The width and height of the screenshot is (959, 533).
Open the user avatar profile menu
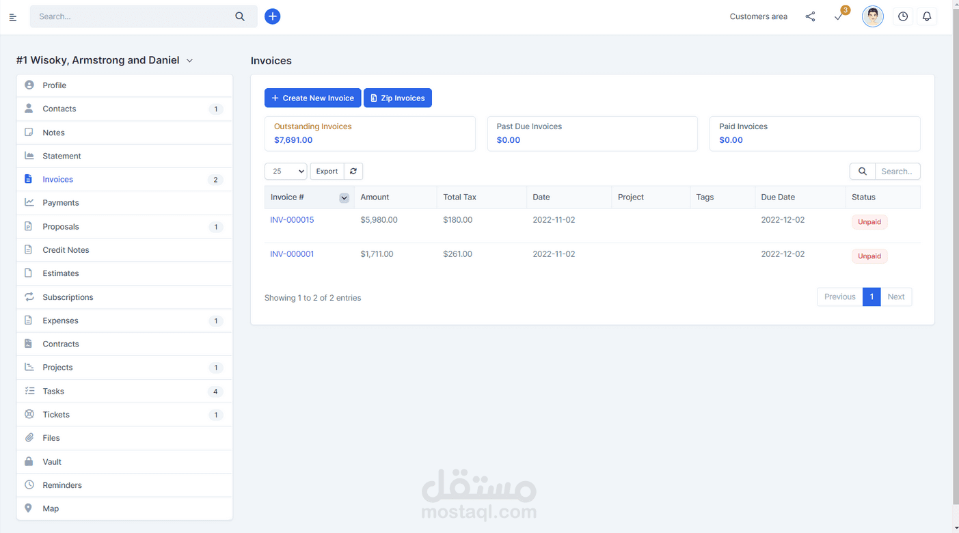[872, 16]
